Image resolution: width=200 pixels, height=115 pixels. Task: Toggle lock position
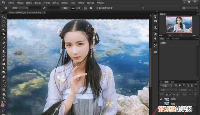tap(174, 95)
